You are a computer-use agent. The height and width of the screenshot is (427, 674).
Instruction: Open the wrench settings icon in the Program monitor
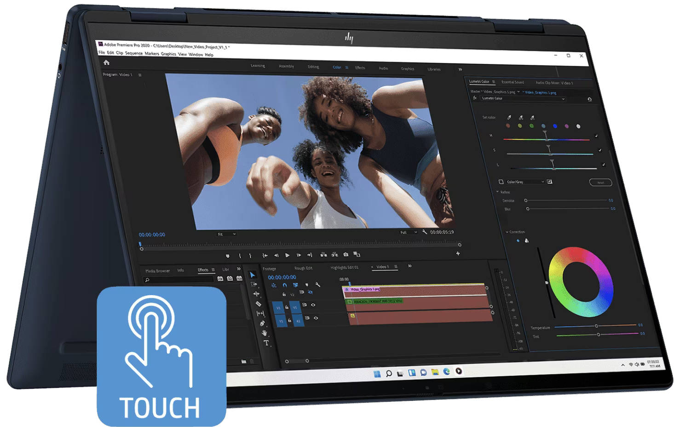pyautogui.click(x=424, y=232)
